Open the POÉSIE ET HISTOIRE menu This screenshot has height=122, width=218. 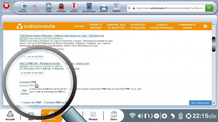click(x=96, y=26)
